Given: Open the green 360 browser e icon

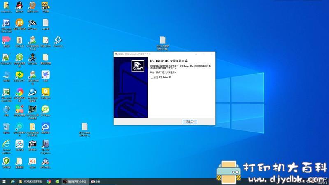Looking at the screenshot, I should tap(19, 60).
